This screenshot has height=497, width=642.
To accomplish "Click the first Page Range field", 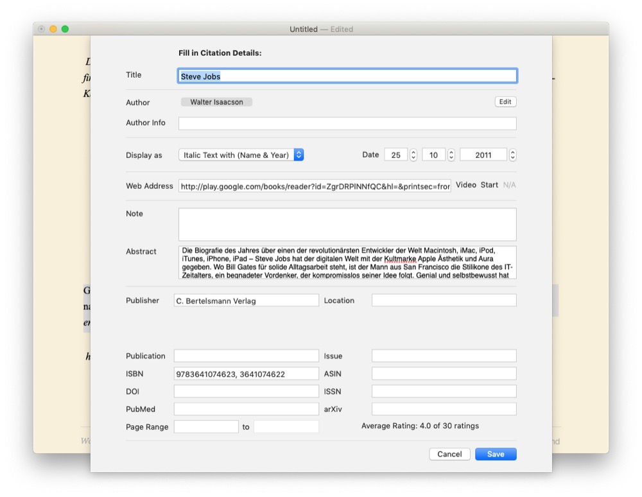I will (x=206, y=426).
